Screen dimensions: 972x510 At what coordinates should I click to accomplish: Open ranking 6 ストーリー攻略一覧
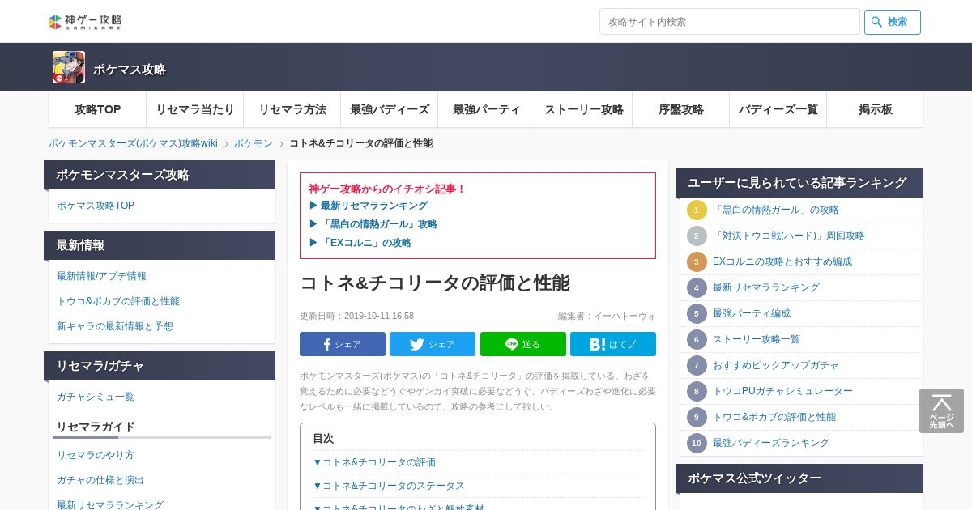pyautogui.click(x=757, y=339)
